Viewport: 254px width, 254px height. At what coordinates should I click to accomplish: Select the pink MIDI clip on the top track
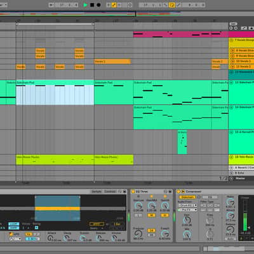[x=180, y=34]
